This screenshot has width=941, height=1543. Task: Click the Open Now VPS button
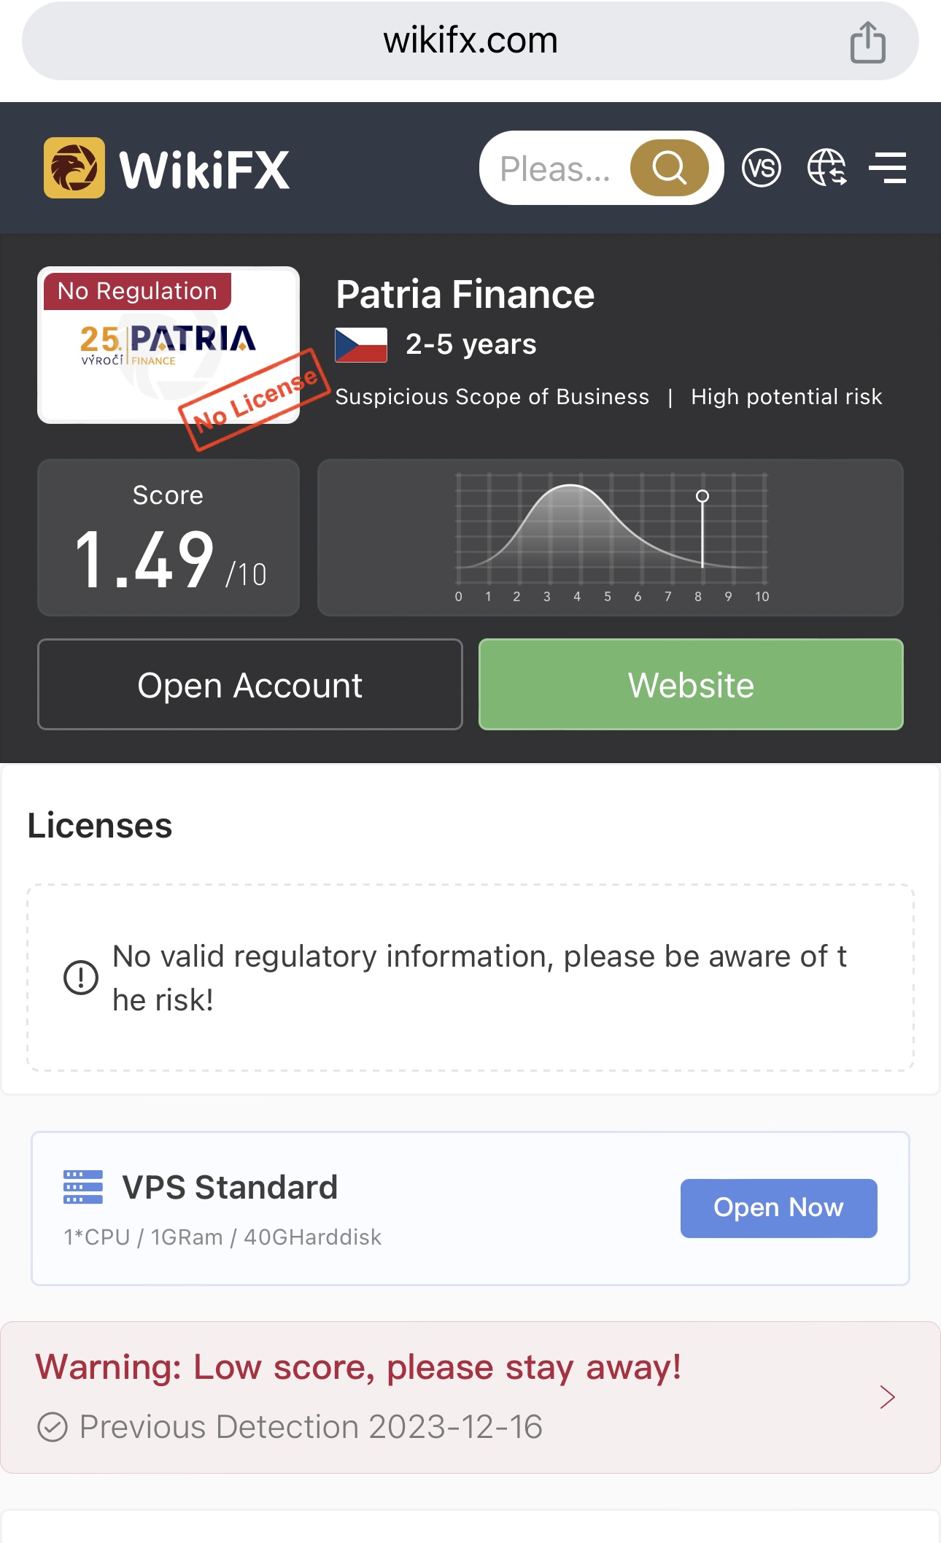778,1208
